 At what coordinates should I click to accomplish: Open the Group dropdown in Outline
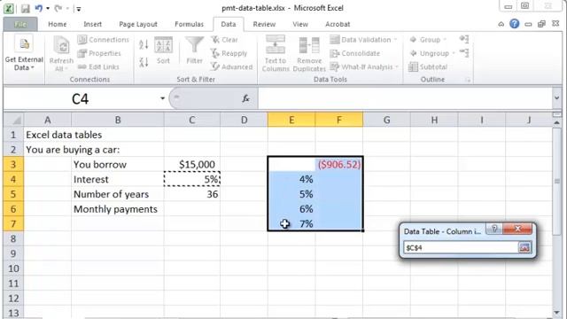[428, 39]
